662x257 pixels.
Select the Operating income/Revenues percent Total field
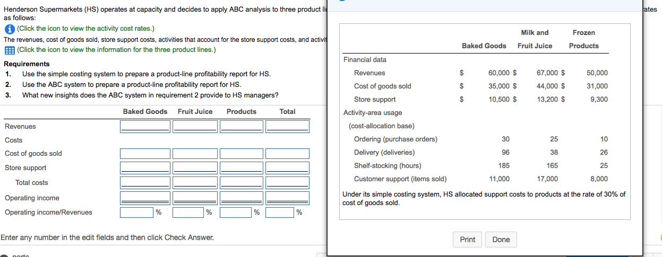coord(280,212)
